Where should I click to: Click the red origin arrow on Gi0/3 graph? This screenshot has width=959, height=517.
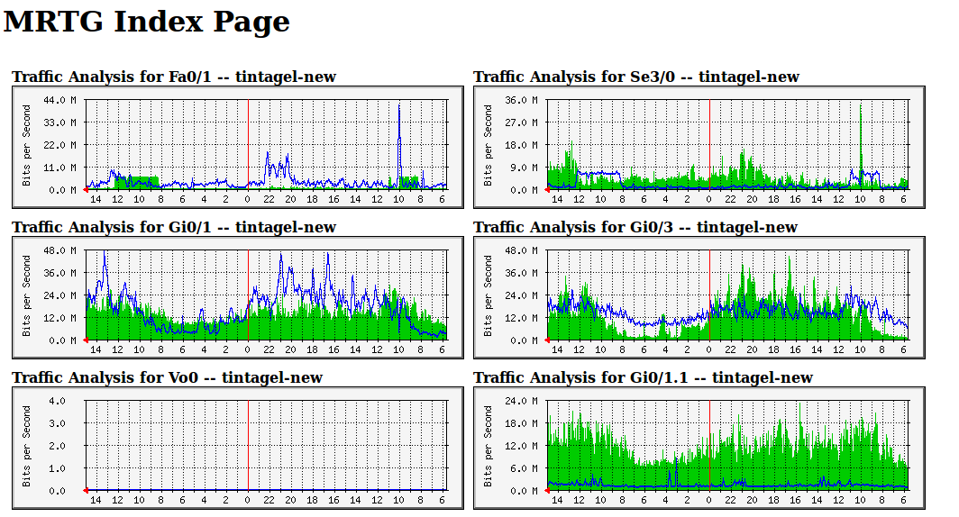click(547, 340)
